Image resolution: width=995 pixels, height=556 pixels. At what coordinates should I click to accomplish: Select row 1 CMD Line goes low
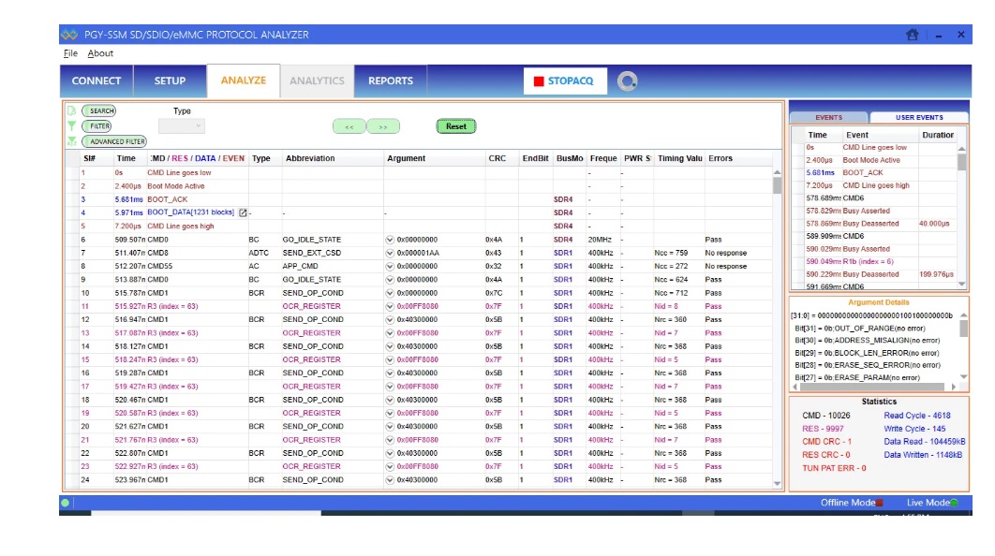pos(419,172)
